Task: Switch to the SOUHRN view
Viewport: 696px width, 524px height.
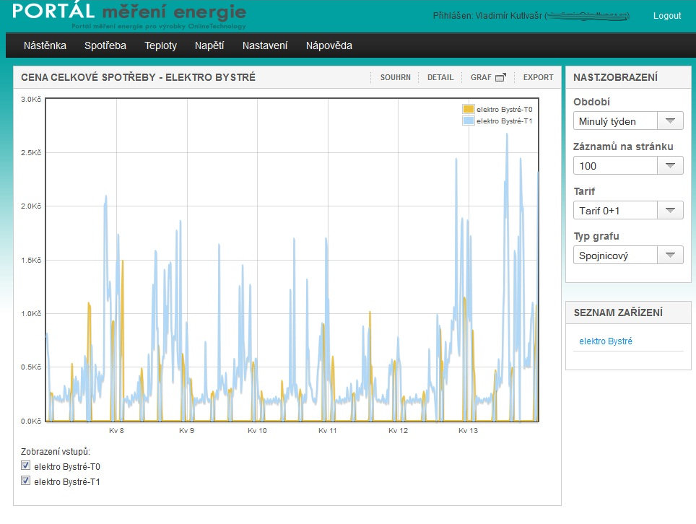Action: 395,77
